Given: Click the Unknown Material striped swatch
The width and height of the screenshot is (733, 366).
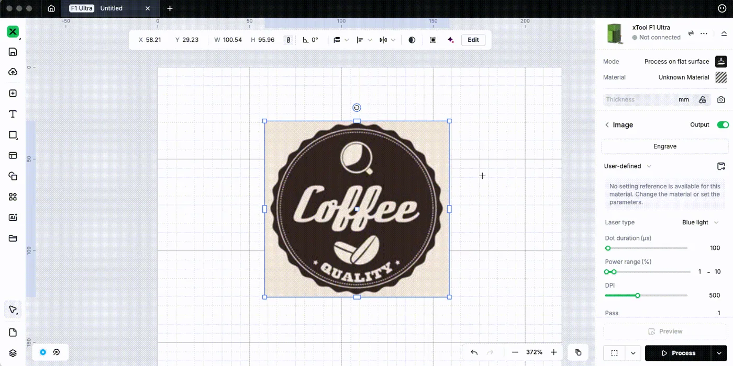Looking at the screenshot, I should click(721, 77).
